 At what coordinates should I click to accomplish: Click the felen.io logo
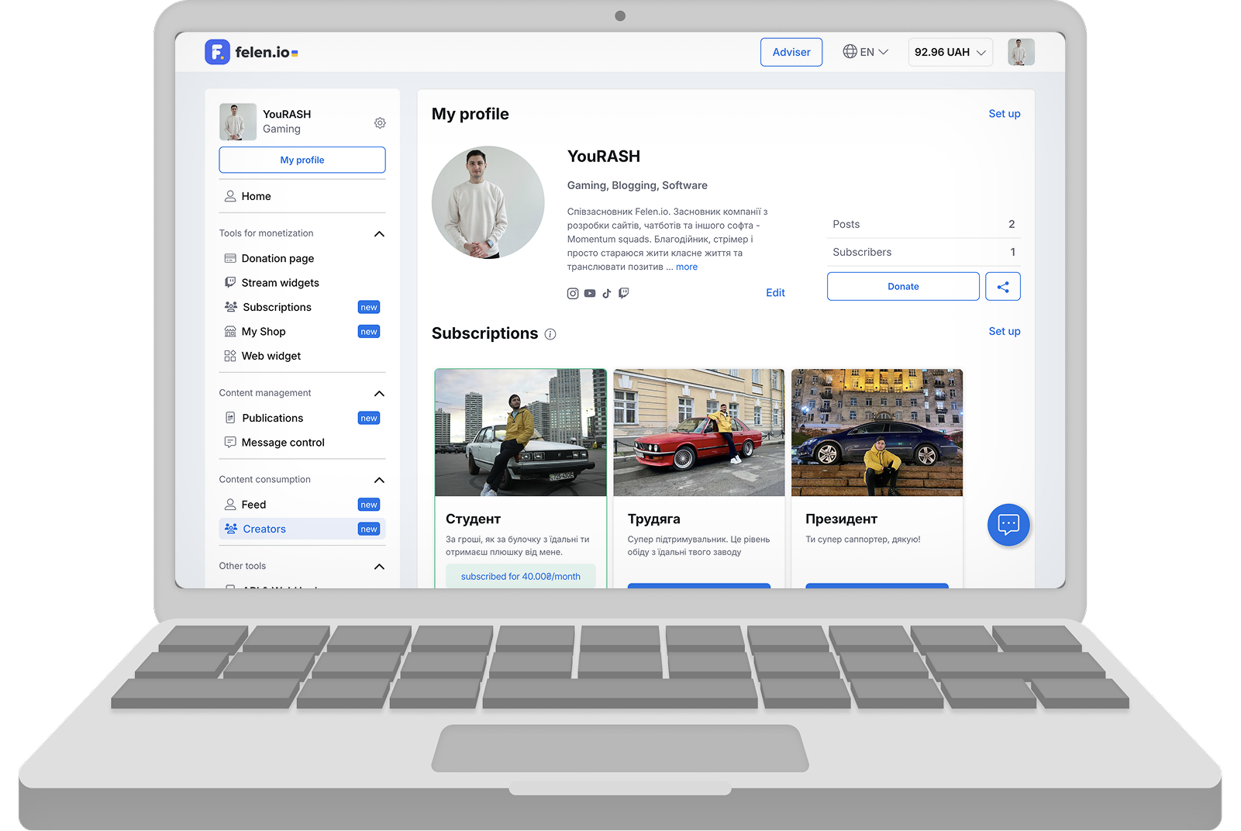(x=251, y=52)
